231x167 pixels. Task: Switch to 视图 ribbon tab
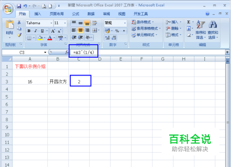(x=122, y=14)
